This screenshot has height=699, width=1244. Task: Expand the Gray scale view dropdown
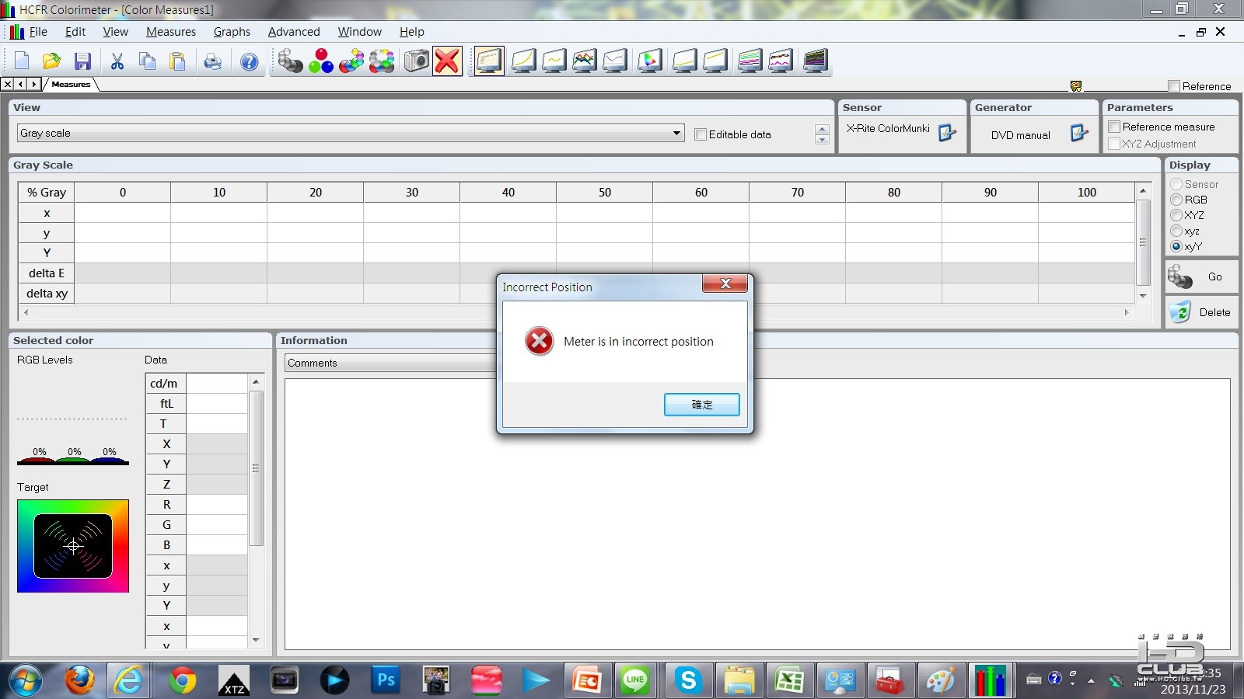(676, 133)
